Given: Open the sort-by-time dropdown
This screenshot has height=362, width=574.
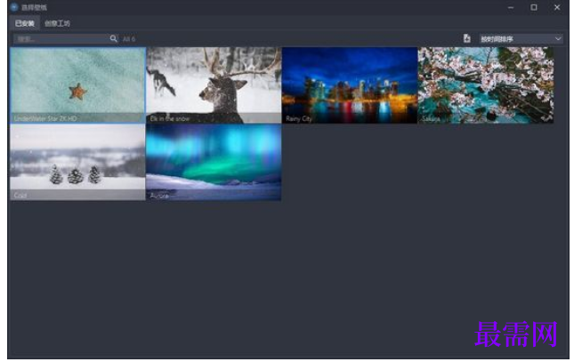Looking at the screenshot, I should point(521,39).
